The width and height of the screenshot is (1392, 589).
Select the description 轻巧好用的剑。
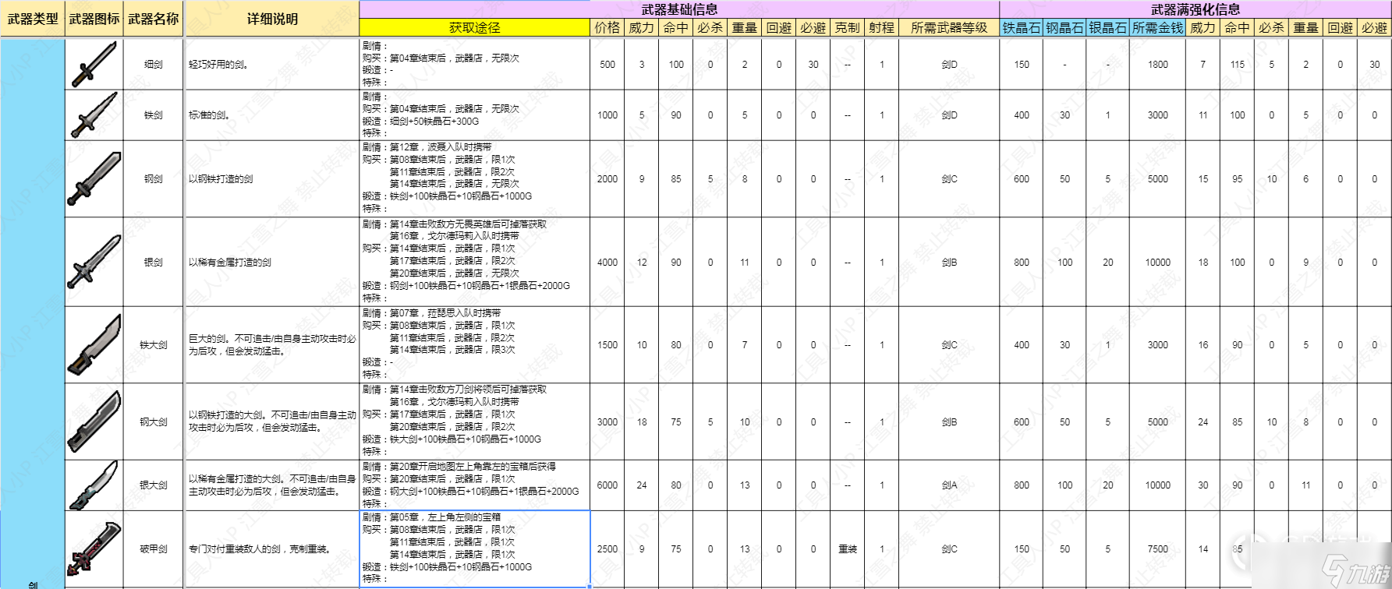[218, 64]
